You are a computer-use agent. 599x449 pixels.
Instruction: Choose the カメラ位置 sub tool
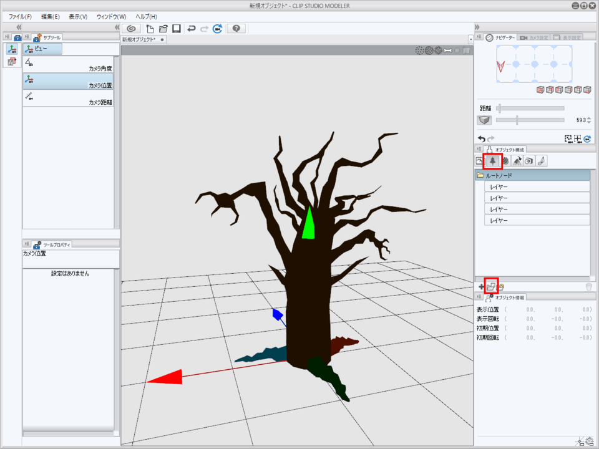68,81
